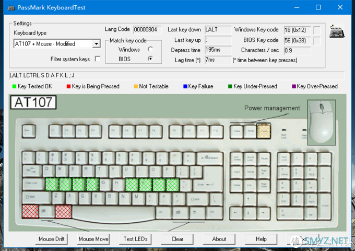The width and height of the screenshot is (355, 251).
Task: Click the Q key on keyboard image
Action: 49,171
